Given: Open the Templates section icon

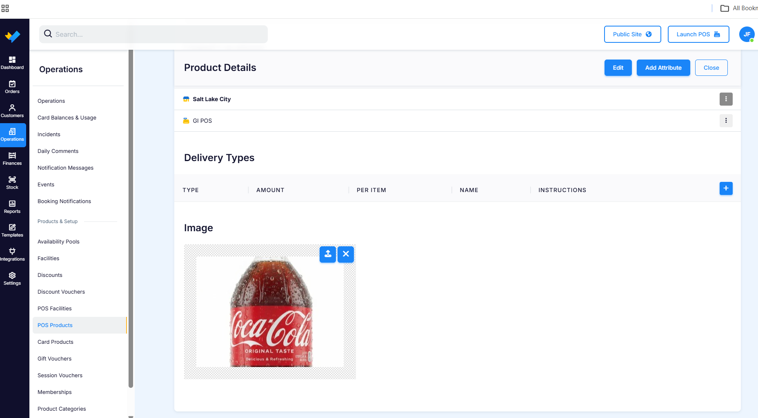Looking at the screenshot, I should [x=12, y=231].
